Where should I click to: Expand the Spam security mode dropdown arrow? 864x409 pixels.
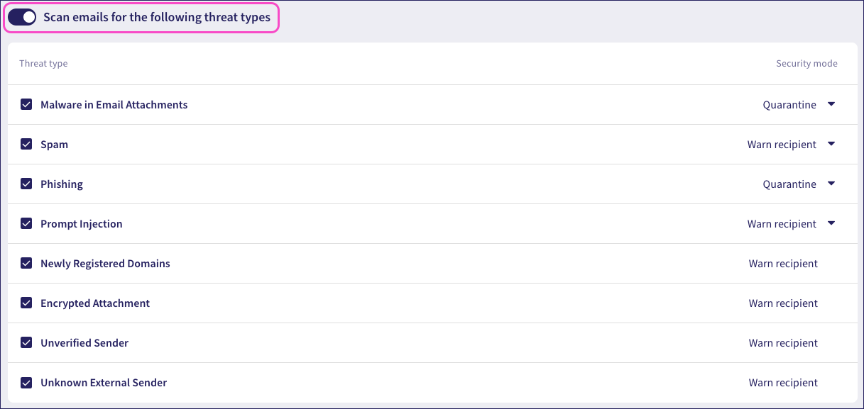click(831, 144)
